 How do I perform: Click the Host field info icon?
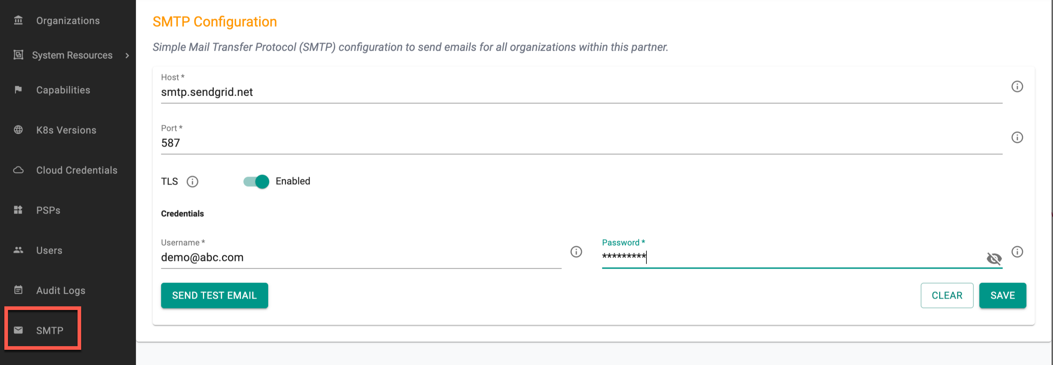[1017, 87]
